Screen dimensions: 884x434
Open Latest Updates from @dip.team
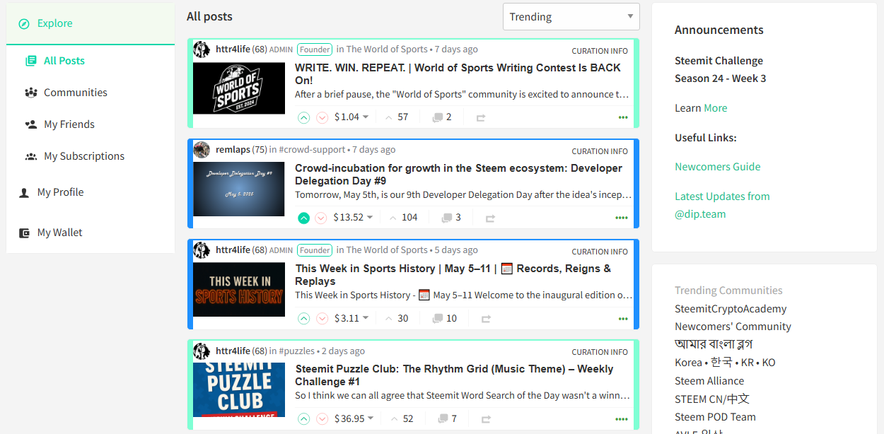(722, 205)
